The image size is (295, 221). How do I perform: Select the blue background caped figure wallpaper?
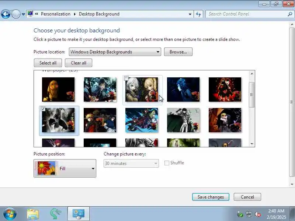point(142,120)
